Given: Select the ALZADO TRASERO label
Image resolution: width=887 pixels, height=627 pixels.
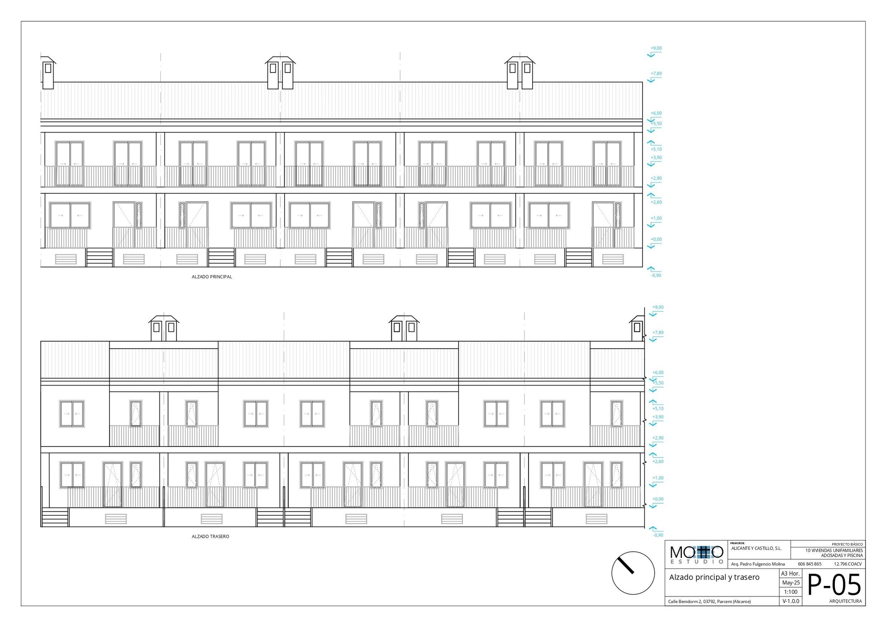Looking at the screenshot, I should click(210, 537).
